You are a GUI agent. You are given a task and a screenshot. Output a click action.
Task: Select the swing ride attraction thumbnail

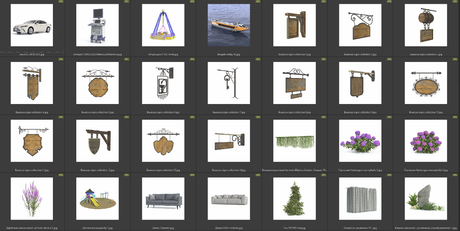(163, 26)
